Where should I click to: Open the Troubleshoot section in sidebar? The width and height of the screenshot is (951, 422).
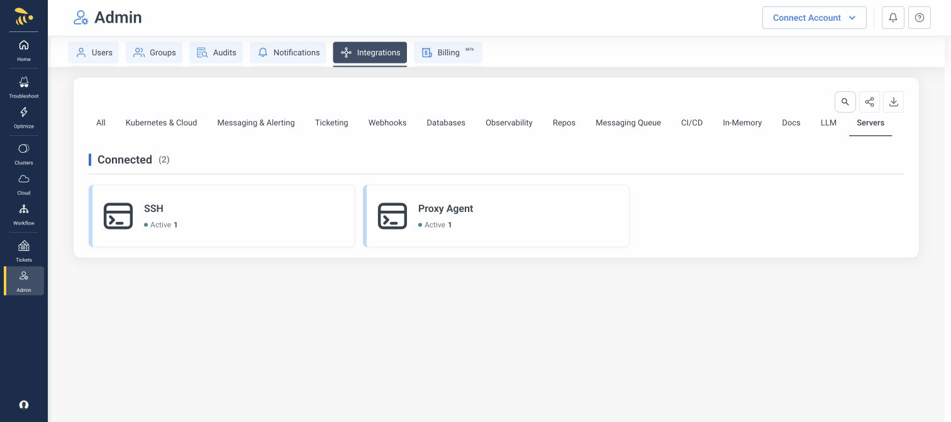[24, 87]
